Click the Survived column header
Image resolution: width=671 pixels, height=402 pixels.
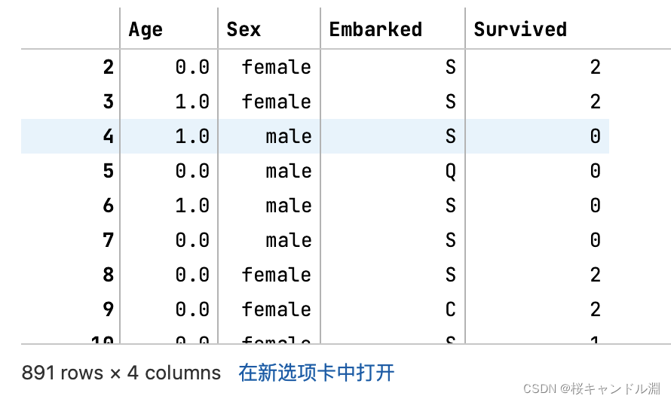pyautogui.click(x=520, y=29)
